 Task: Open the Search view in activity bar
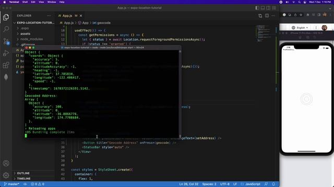coord(6,29)
